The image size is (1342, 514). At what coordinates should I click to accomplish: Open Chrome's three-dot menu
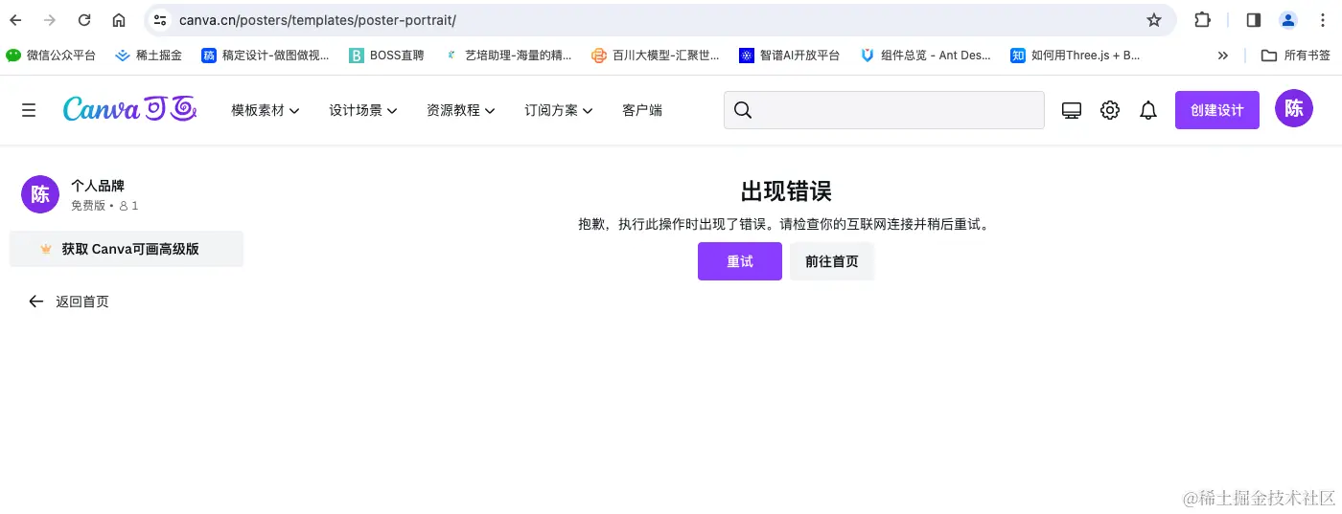(x=1323, y=20)
